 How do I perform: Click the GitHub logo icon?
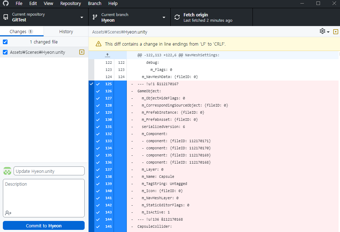(6, 3)
